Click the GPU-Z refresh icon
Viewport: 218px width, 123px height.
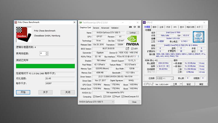pyautogui.click(x=135, y=27)
